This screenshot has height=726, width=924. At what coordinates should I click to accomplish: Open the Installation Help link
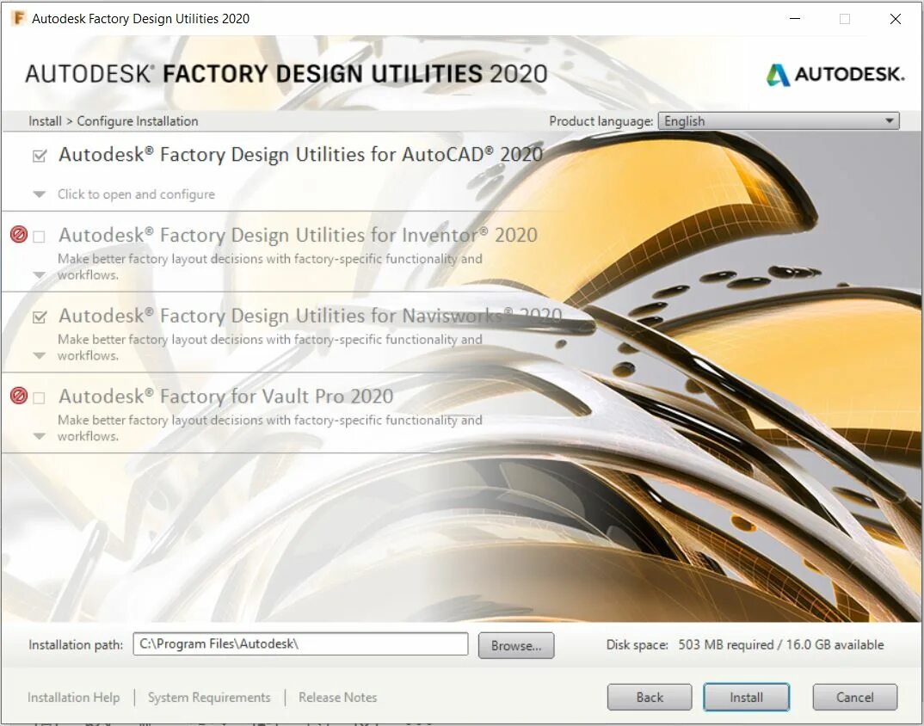74,697
